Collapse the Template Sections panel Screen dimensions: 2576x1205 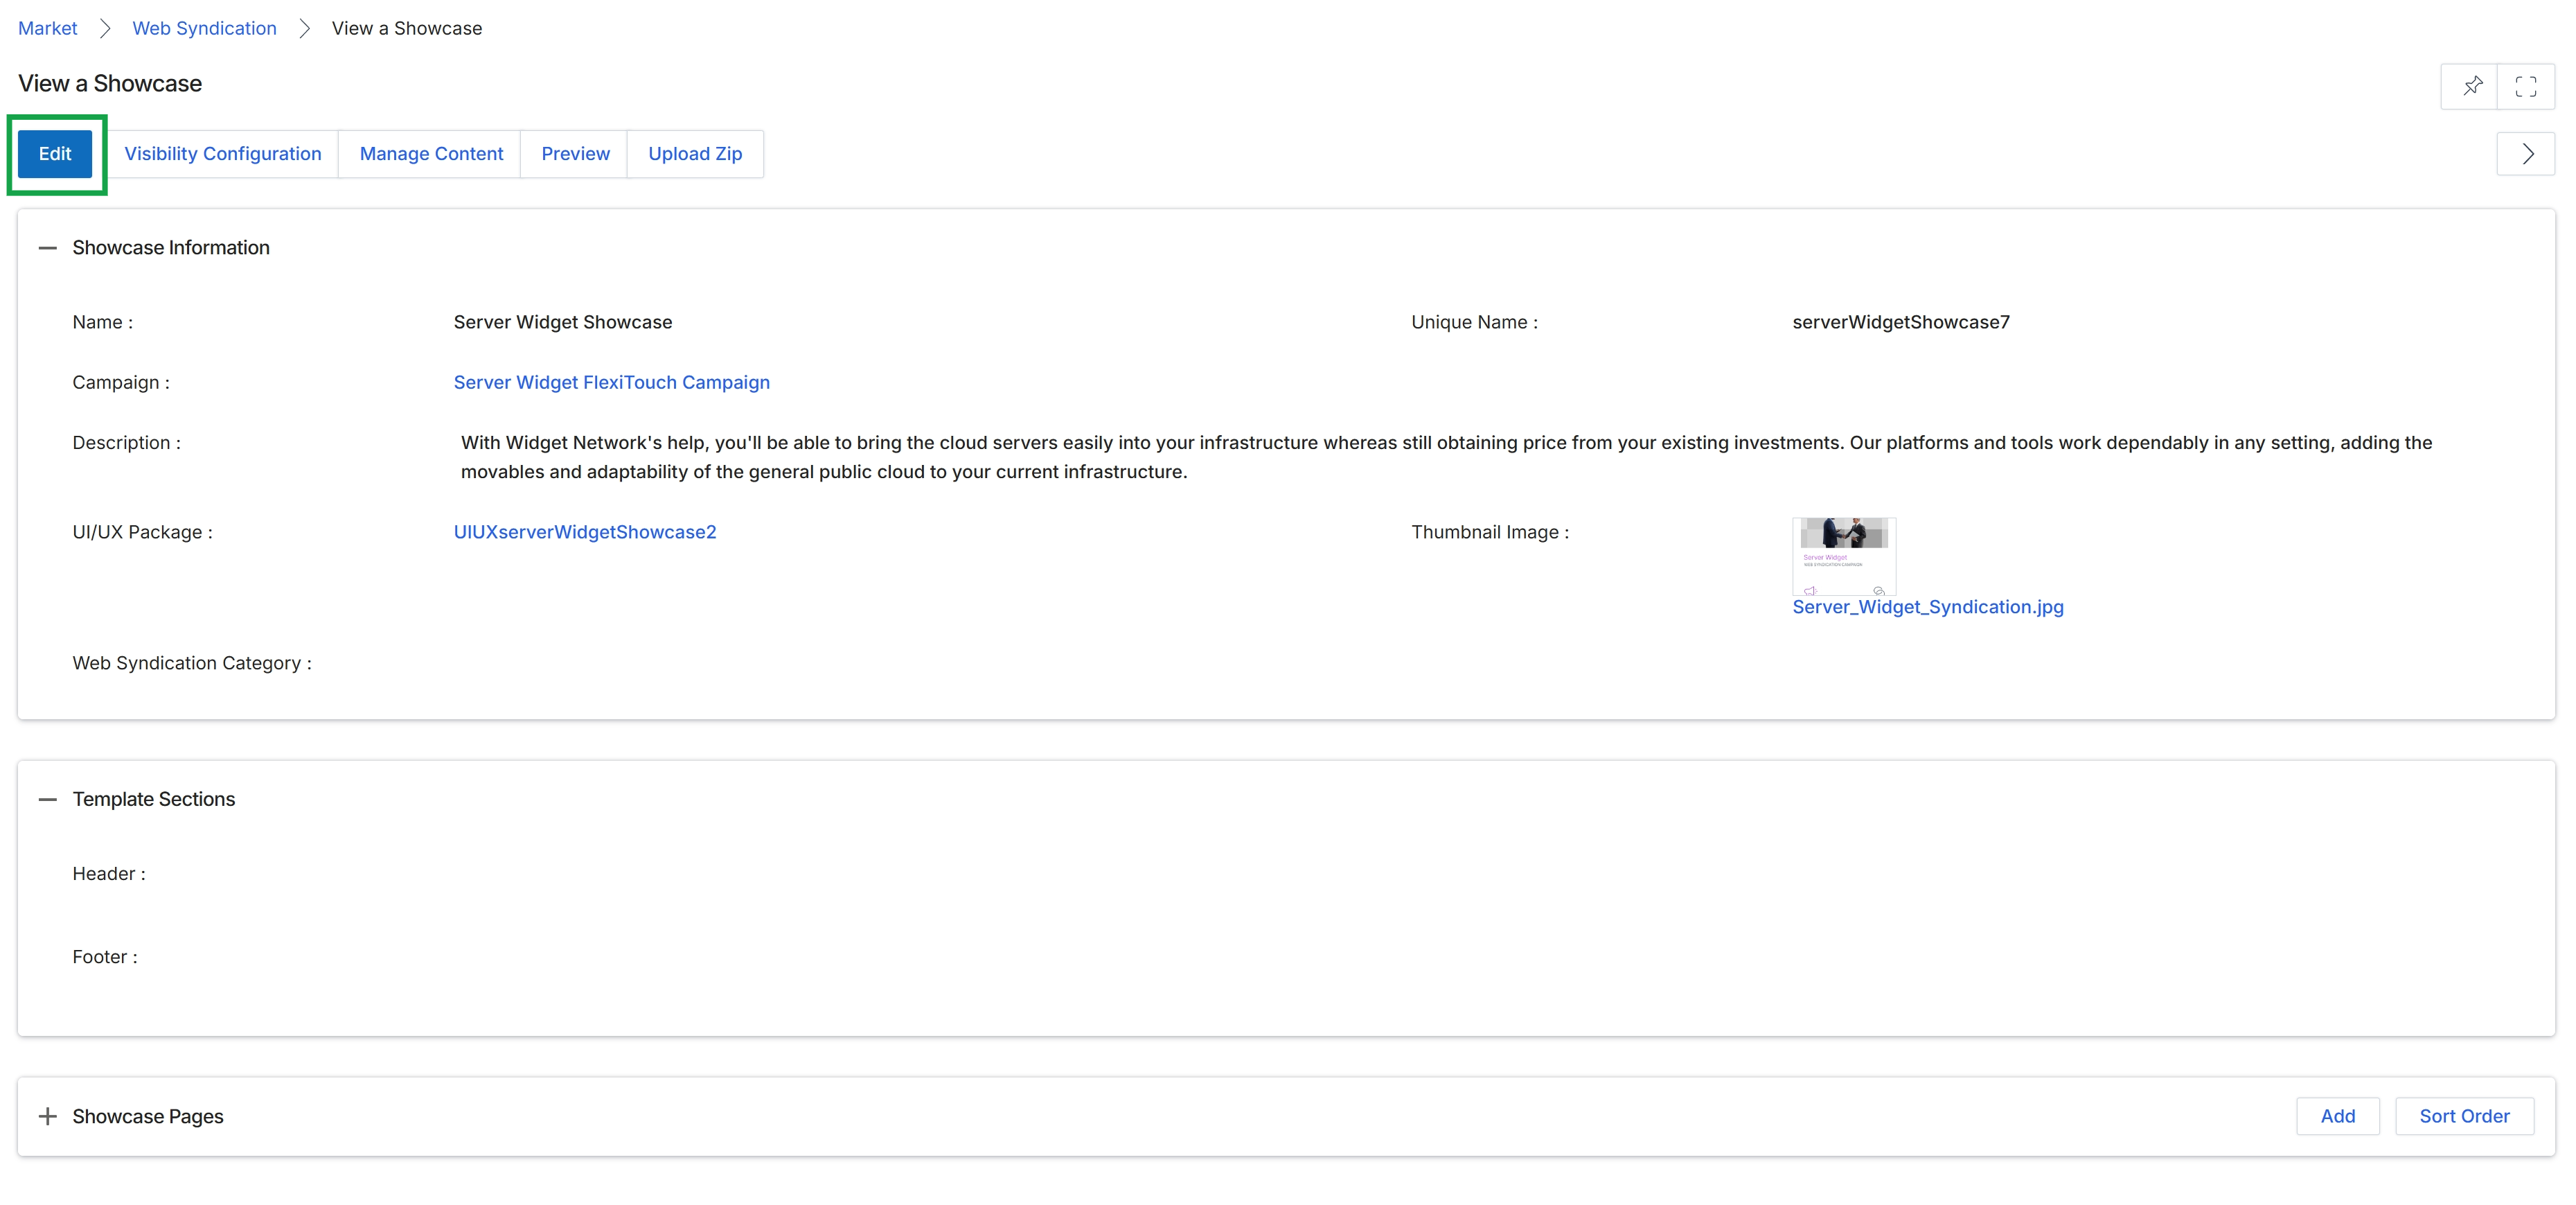point(47,799)
